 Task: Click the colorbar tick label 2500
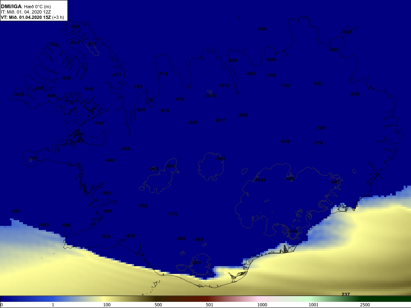(365, 305)
